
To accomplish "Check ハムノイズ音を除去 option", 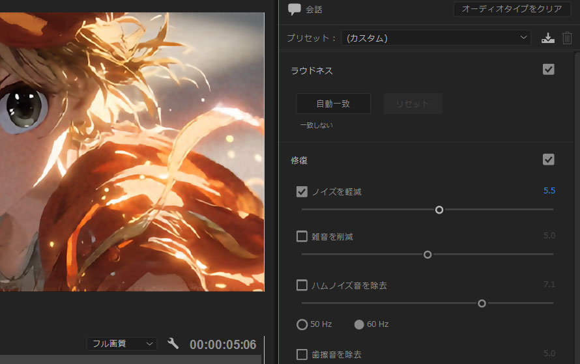I will click(302, 285).
